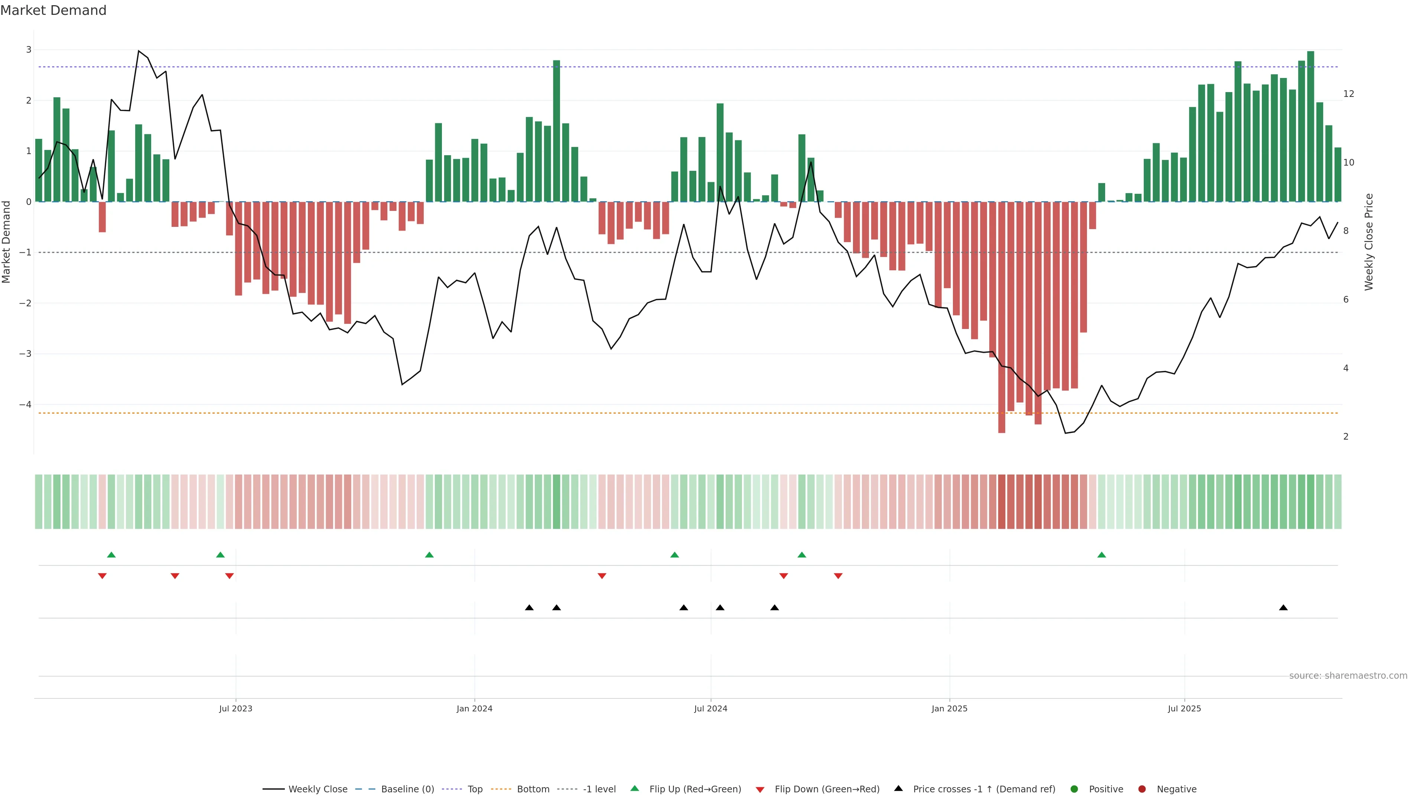Click the Jan 2025 x-axis label
Image resolution: width=1426 pixels, height=802 pixels.
[950, 708]
